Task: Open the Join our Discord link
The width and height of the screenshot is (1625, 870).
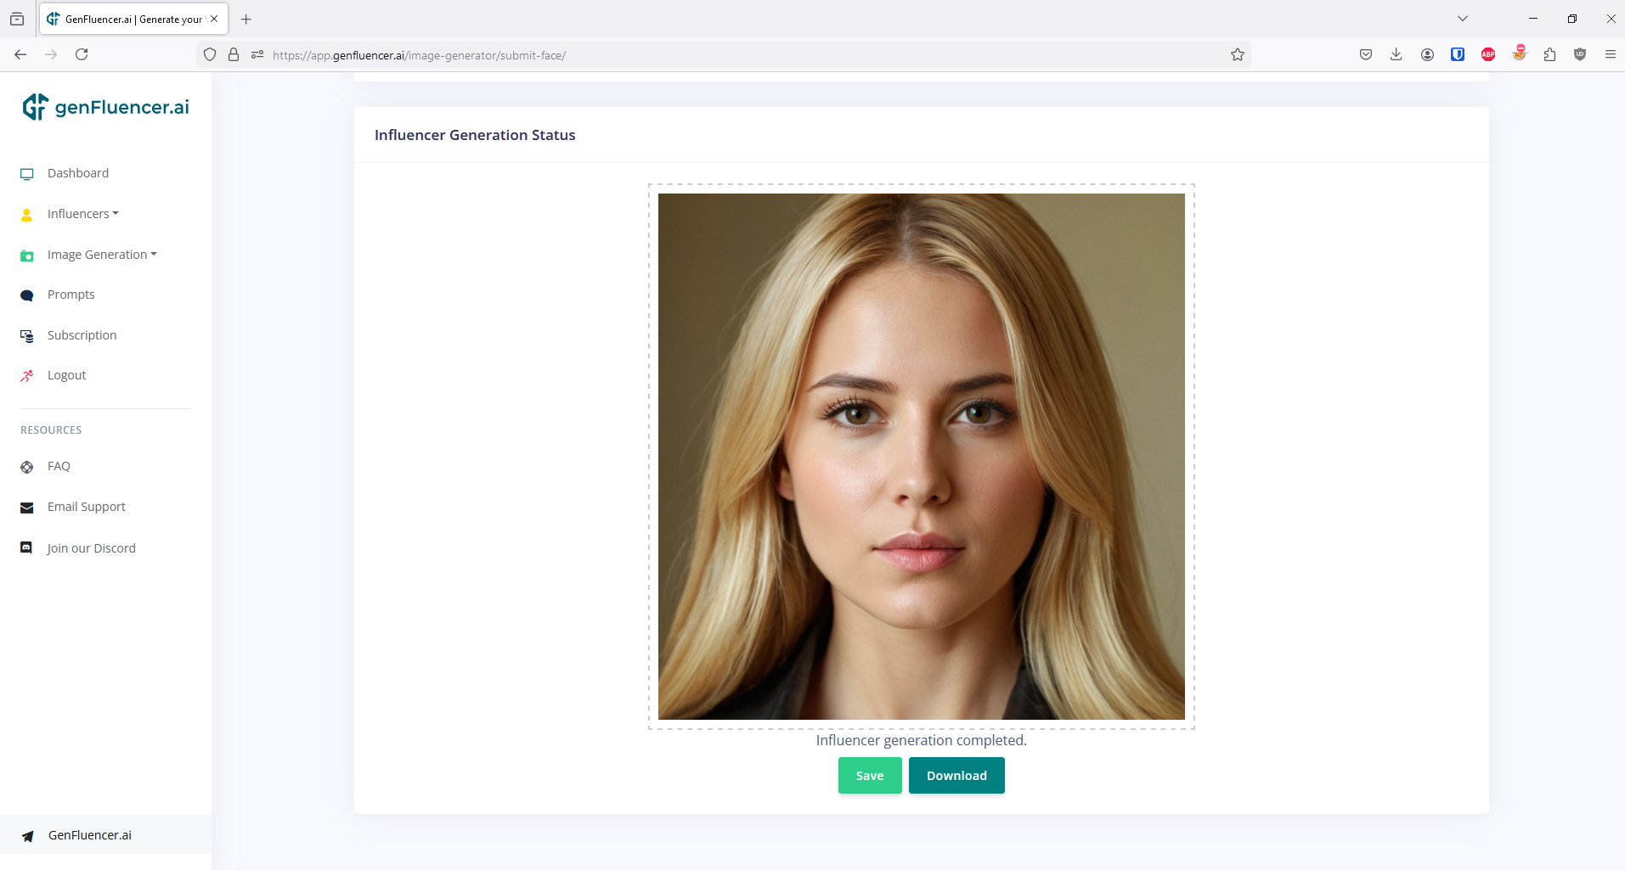Action: (92, 548)
